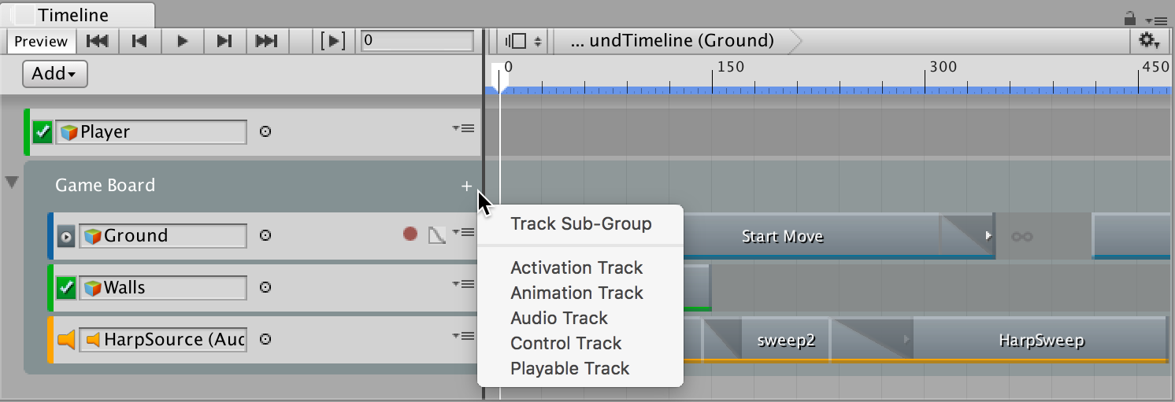This screenshot has height=402, width=1175.
Task: Toggle the window lock icon
Action: click(1129, 17)
